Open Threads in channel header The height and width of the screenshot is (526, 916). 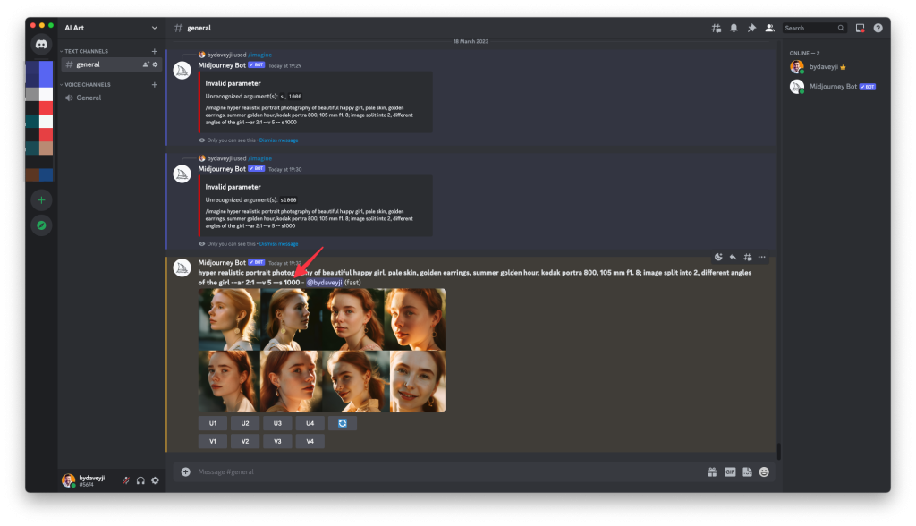(716, 28)
